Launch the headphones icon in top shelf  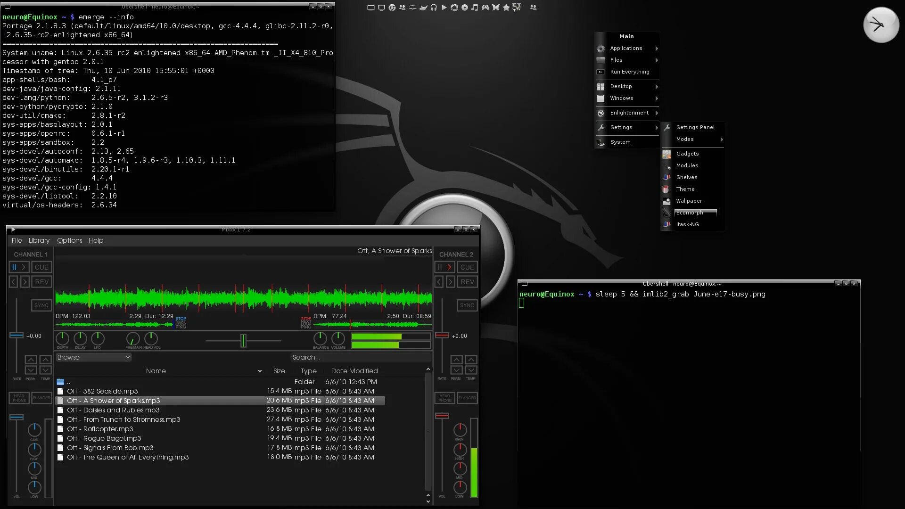(x=434, y=8)
